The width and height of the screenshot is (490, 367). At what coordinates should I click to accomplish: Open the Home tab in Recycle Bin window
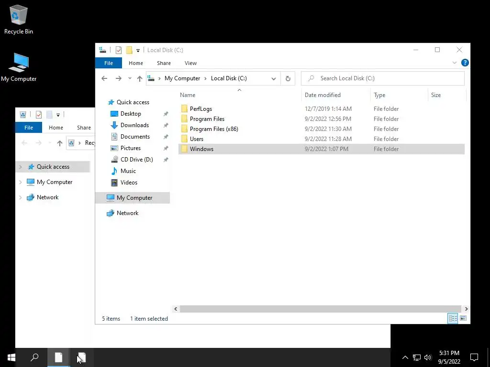click(x=56, y=127)
